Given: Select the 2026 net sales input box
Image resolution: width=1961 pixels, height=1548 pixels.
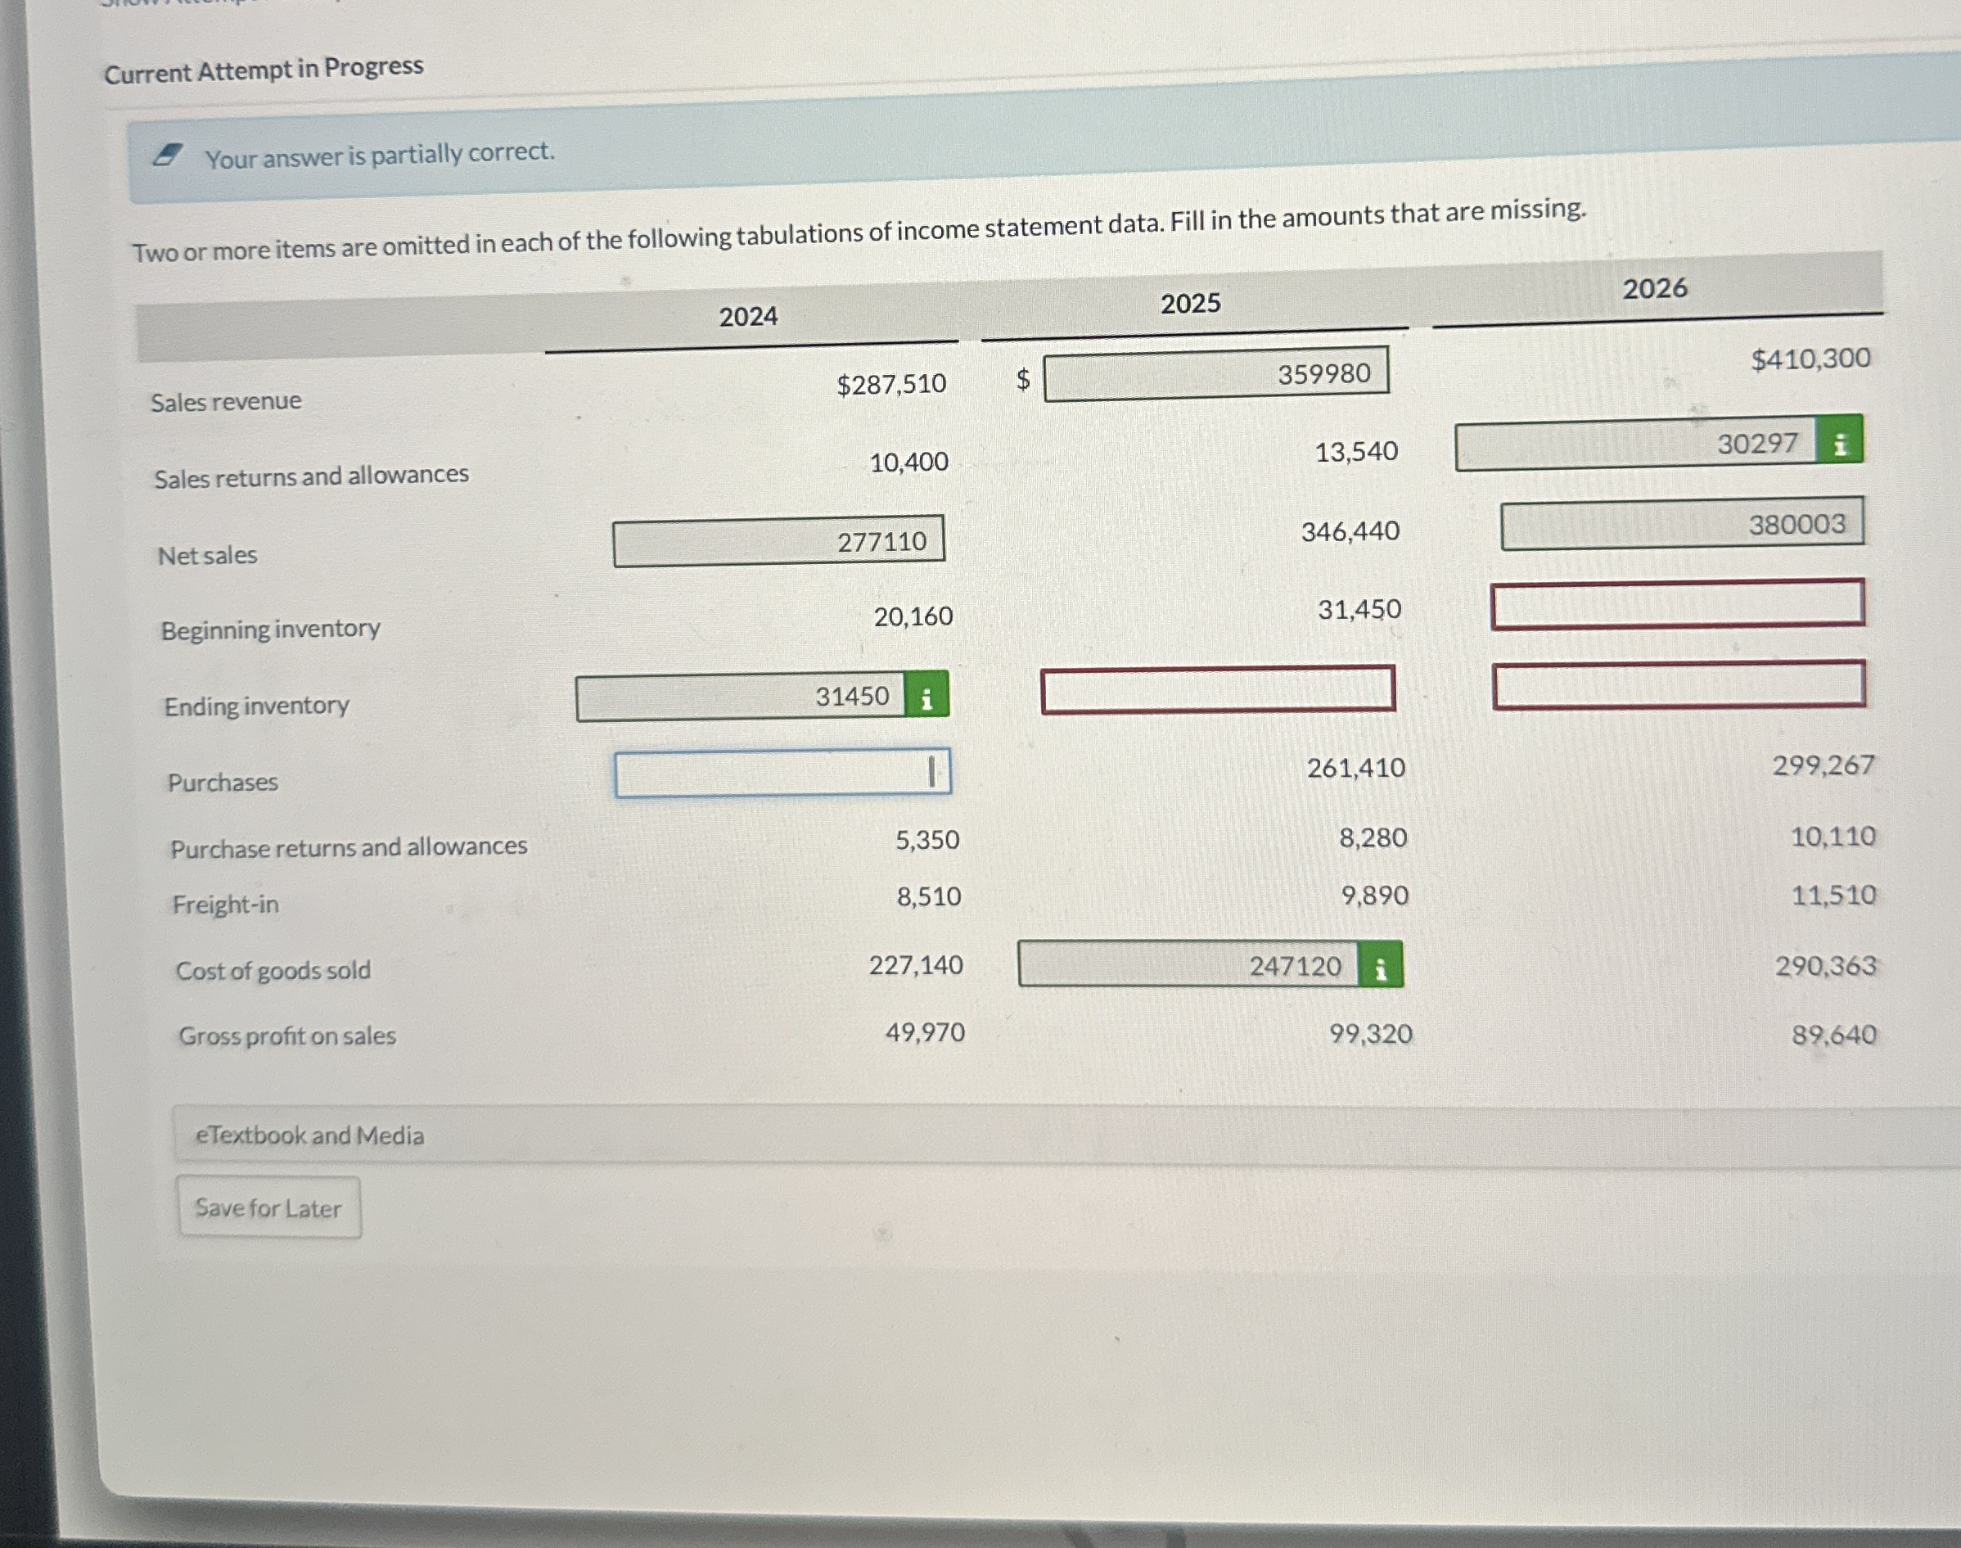Looking at the screenshot, I should coord(1681,524).
